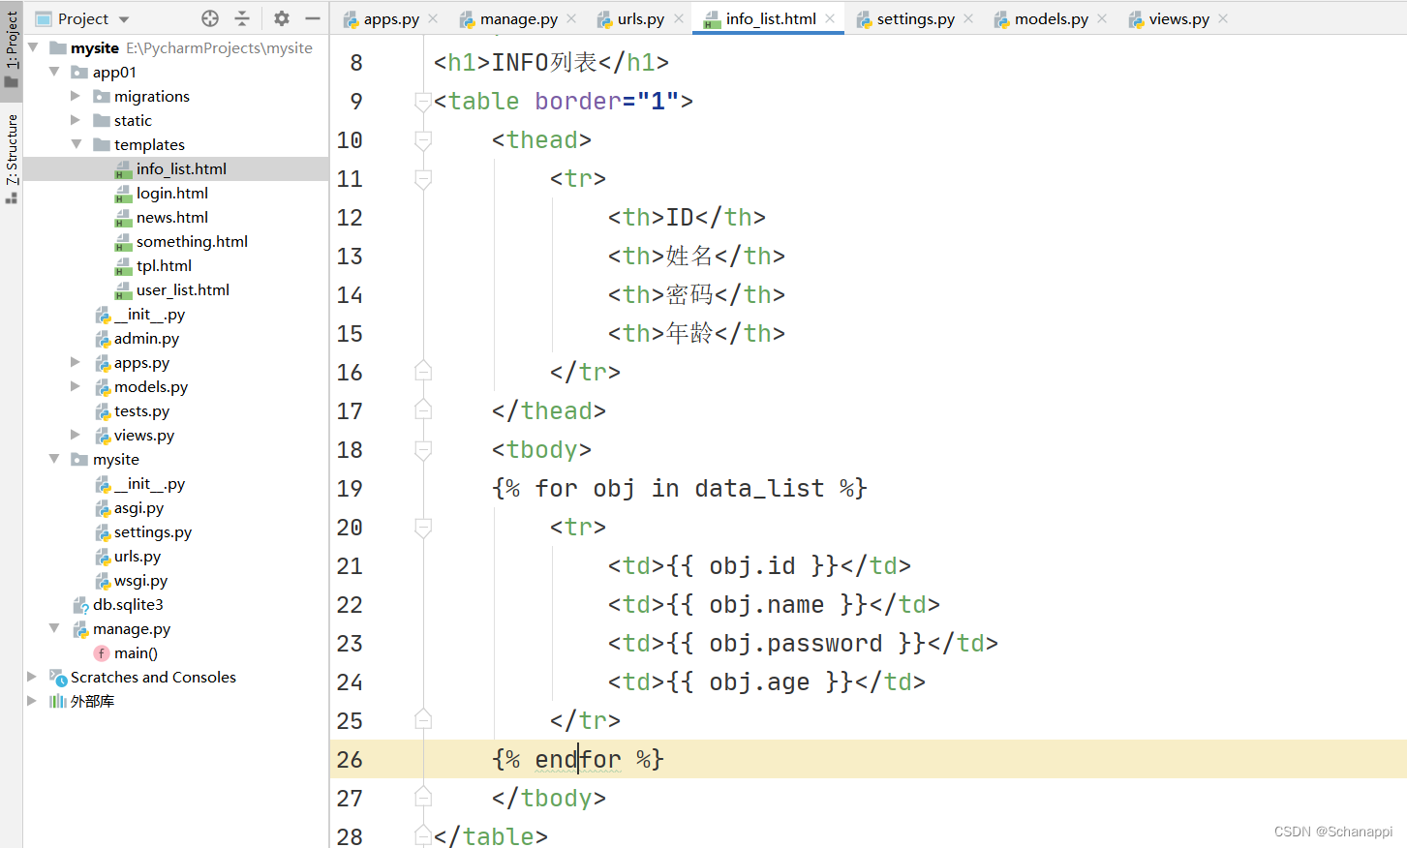Expand the migrations folder
This screenshot has width=1407, height=848.
click(x=76, y=96)
